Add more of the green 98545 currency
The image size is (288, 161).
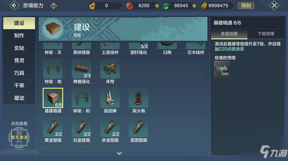(x=194, y=6)
